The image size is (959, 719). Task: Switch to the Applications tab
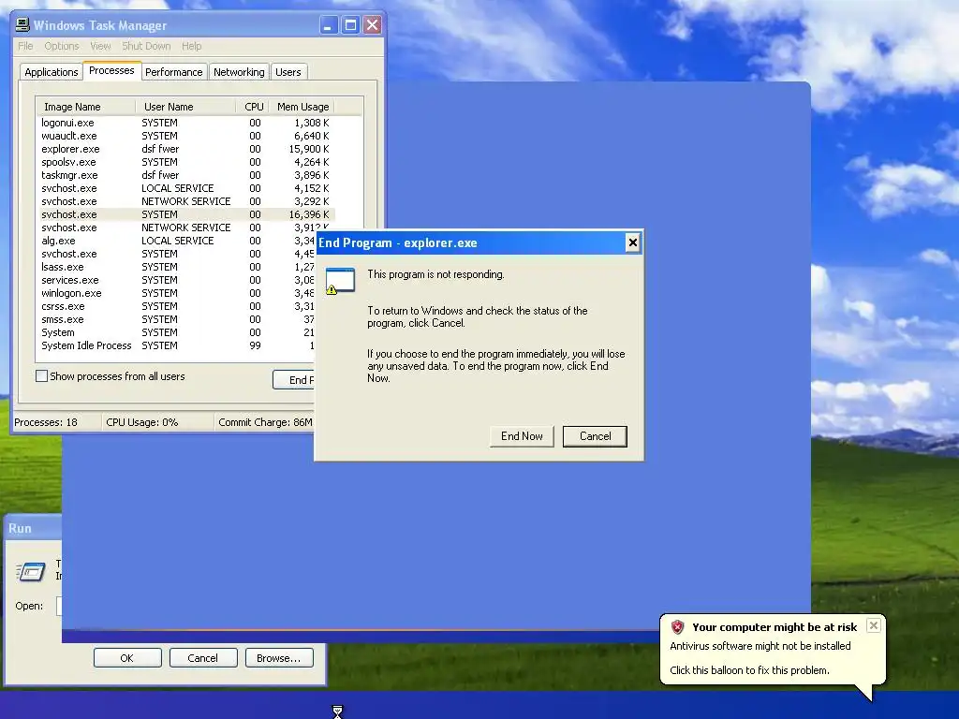(52, 72)
